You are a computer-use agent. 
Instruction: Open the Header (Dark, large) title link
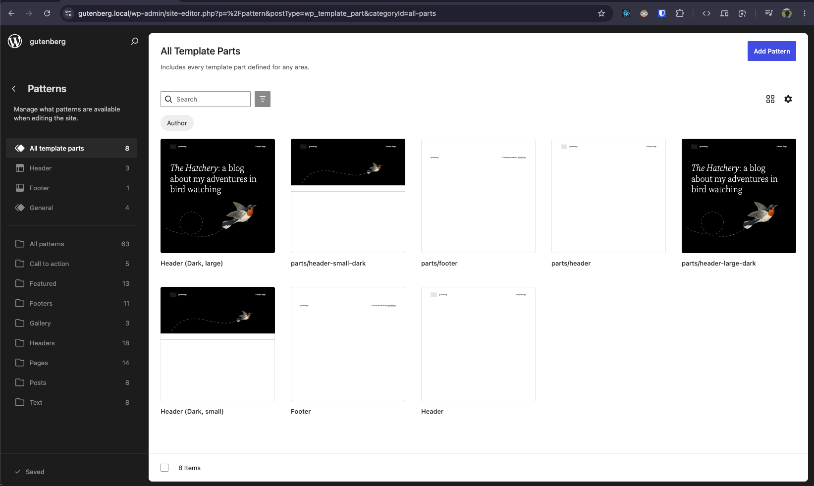192,263
